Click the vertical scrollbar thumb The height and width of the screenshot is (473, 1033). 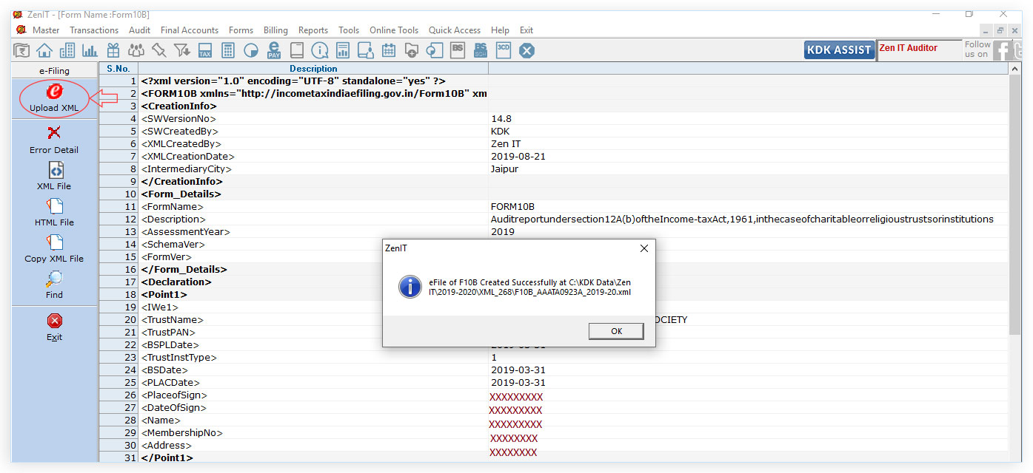(x=1014, y=203)
